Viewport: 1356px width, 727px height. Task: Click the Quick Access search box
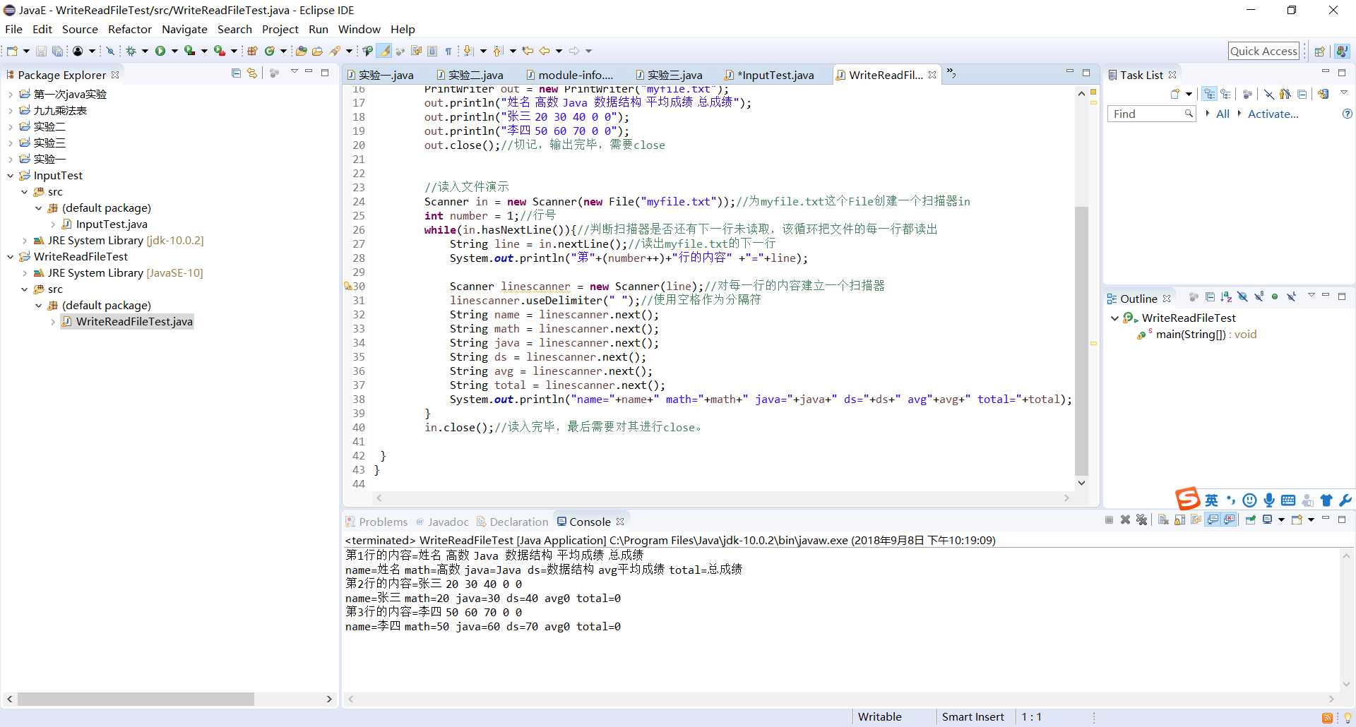coord(1263,51)
